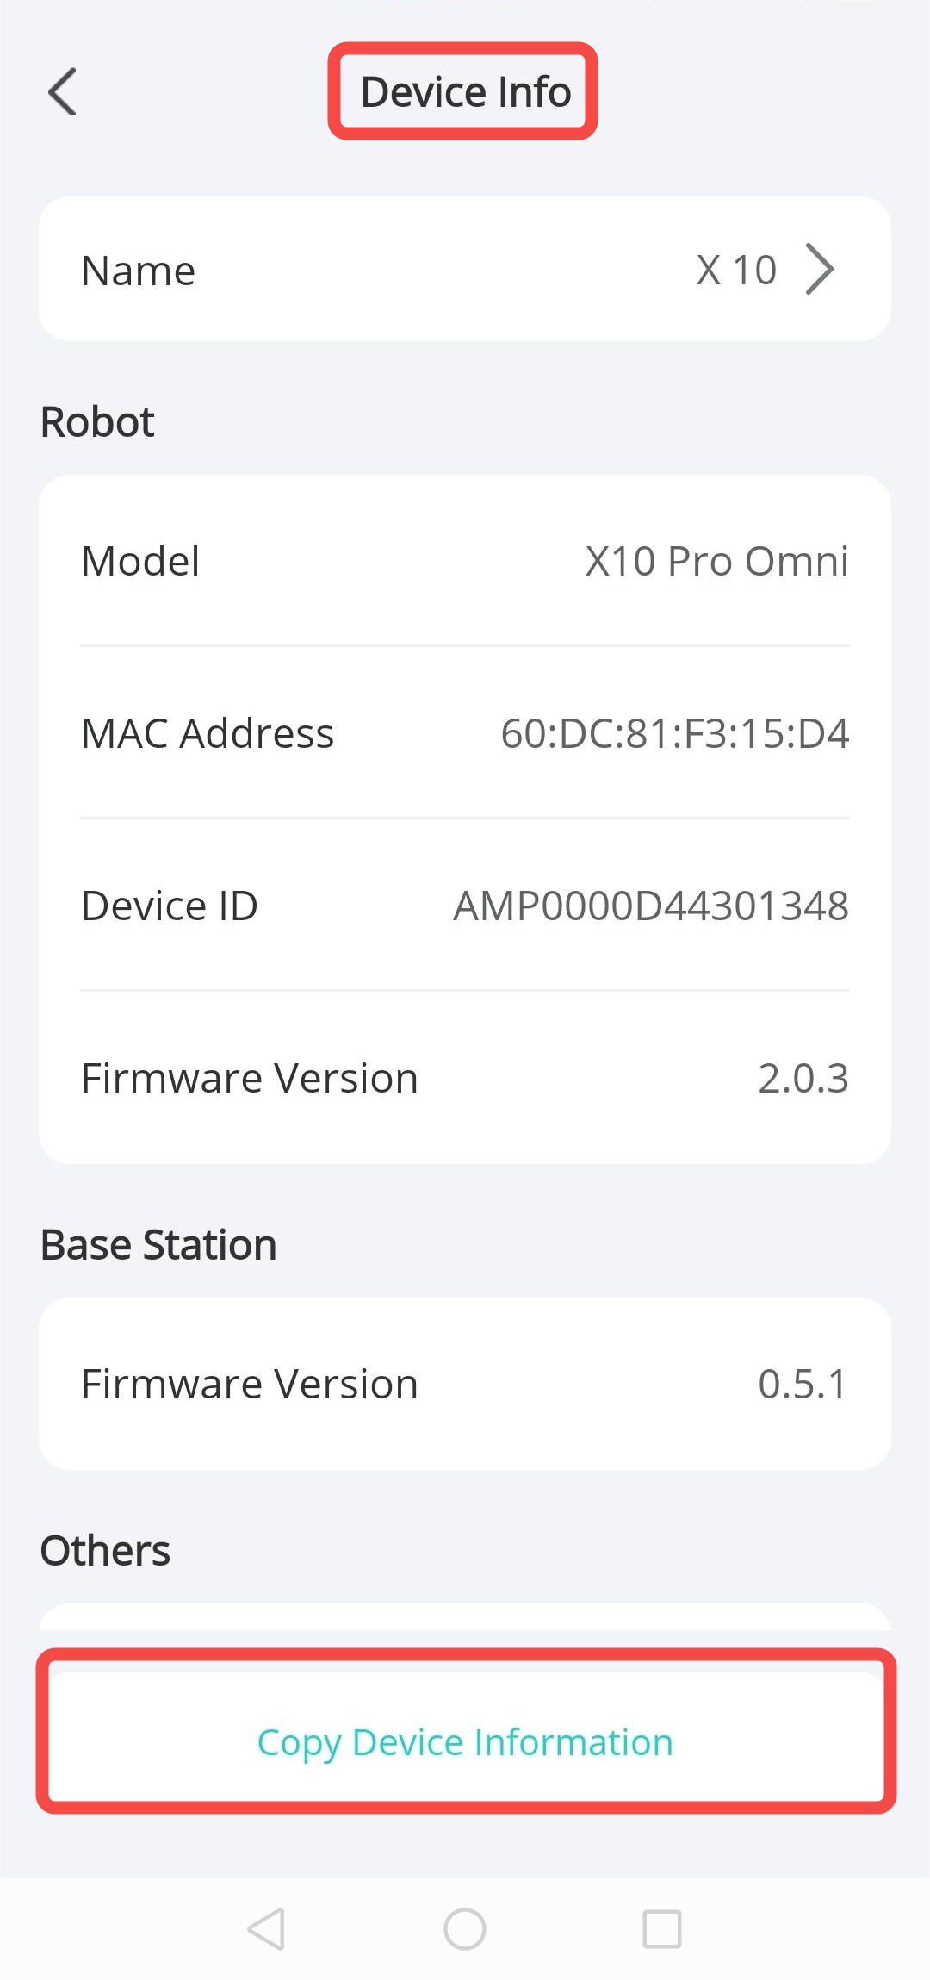
Task: Expand the Name row chevron
Action: tap(819, 270)
